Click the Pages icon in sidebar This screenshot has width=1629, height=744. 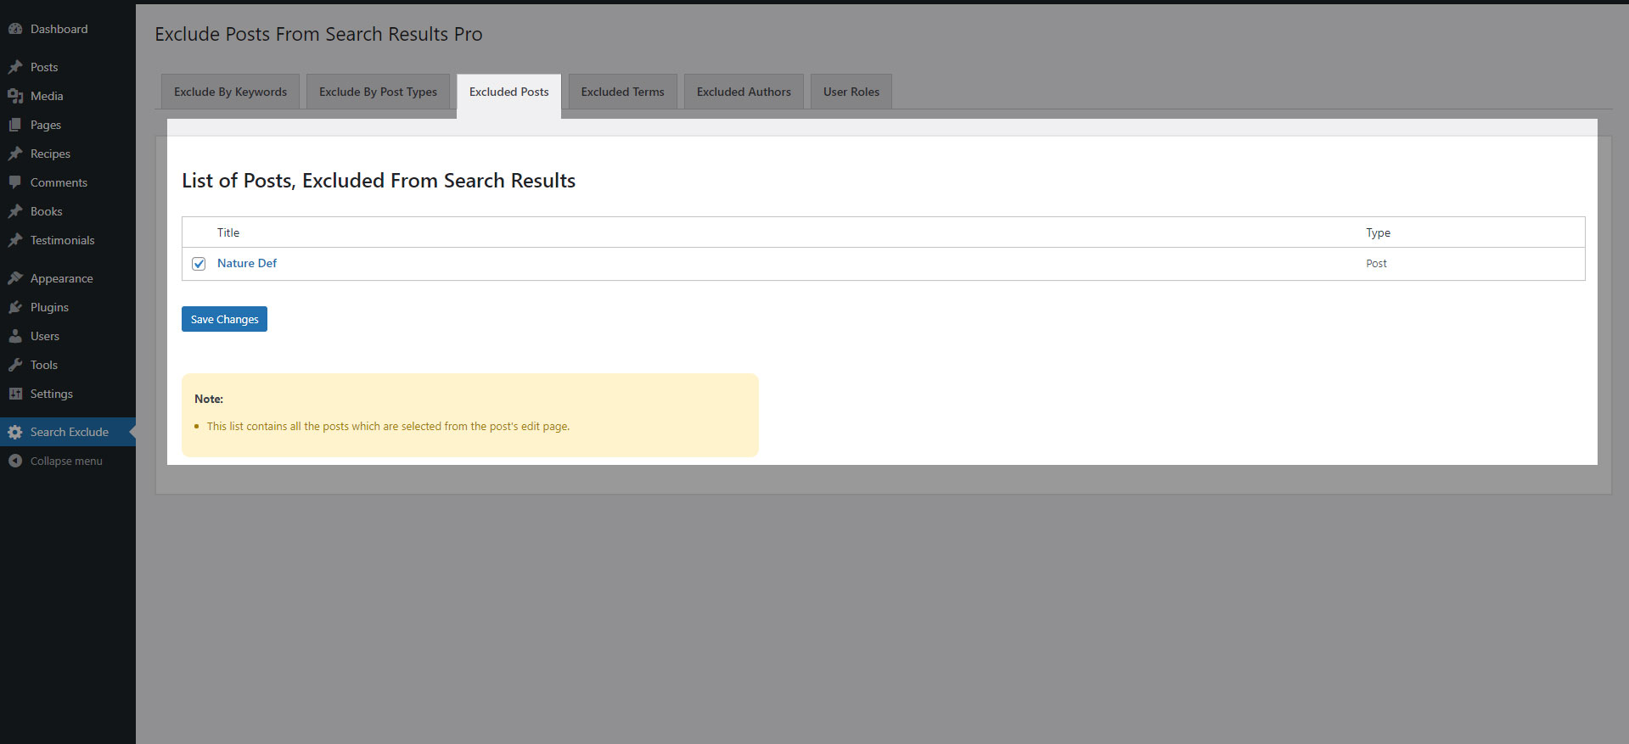click(x=15, y=125)
